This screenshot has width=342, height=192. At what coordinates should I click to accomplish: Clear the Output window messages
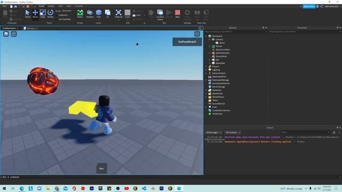point(334,132)
